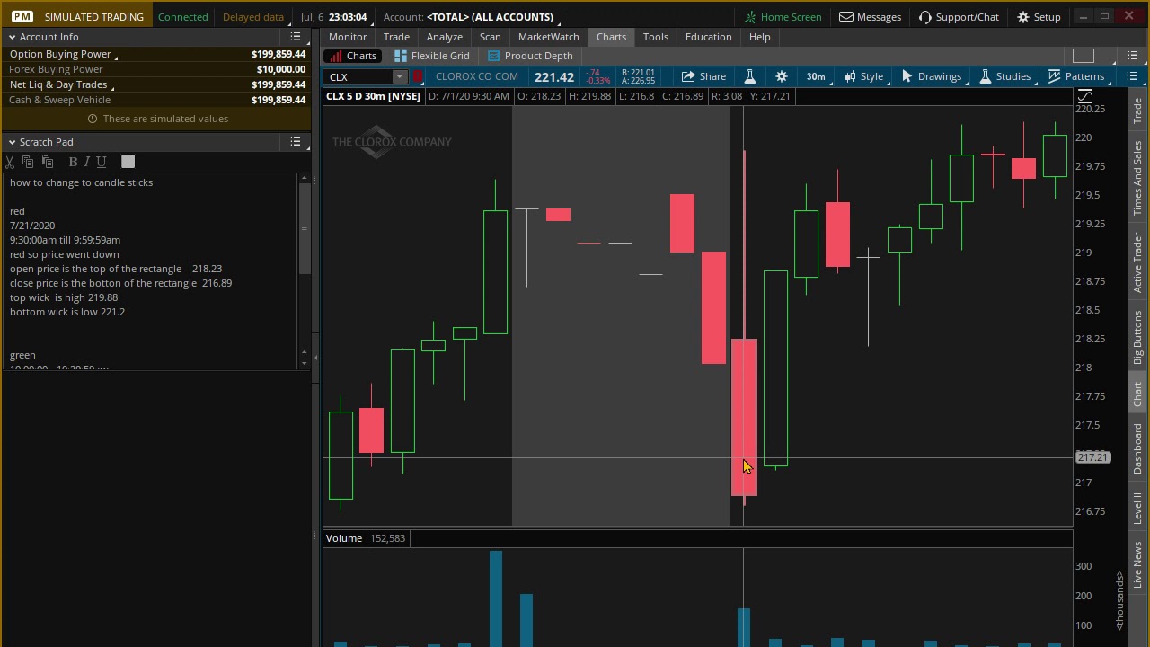This screenshot has height=647, width=1150.
Task: Switch to the Analyze tab
Action: tap(445, 37)
